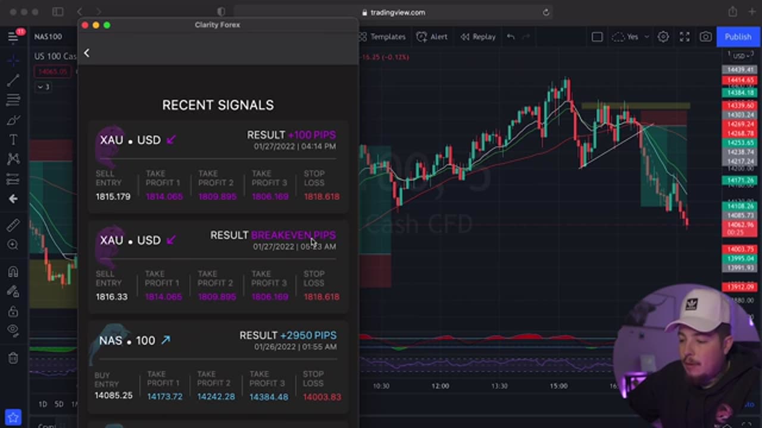This screenshot has width=762, height=428.
Task: Toggle magnet mode in drawing toolbar
Action: [x=13, y=271]
